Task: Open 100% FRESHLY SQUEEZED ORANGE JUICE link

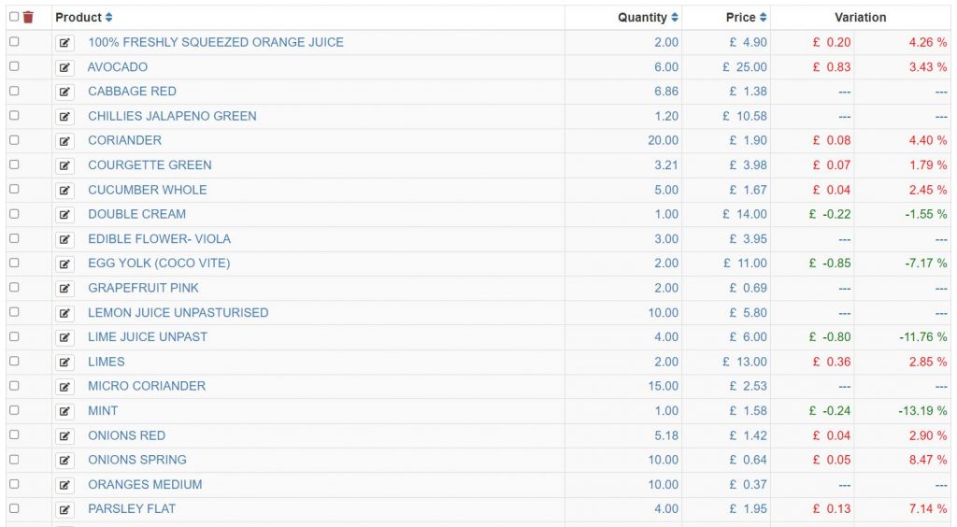Action: click(216, 42)
